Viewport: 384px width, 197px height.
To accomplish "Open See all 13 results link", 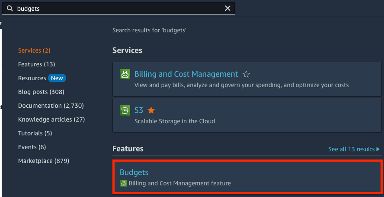I will (x=352, y=149).
